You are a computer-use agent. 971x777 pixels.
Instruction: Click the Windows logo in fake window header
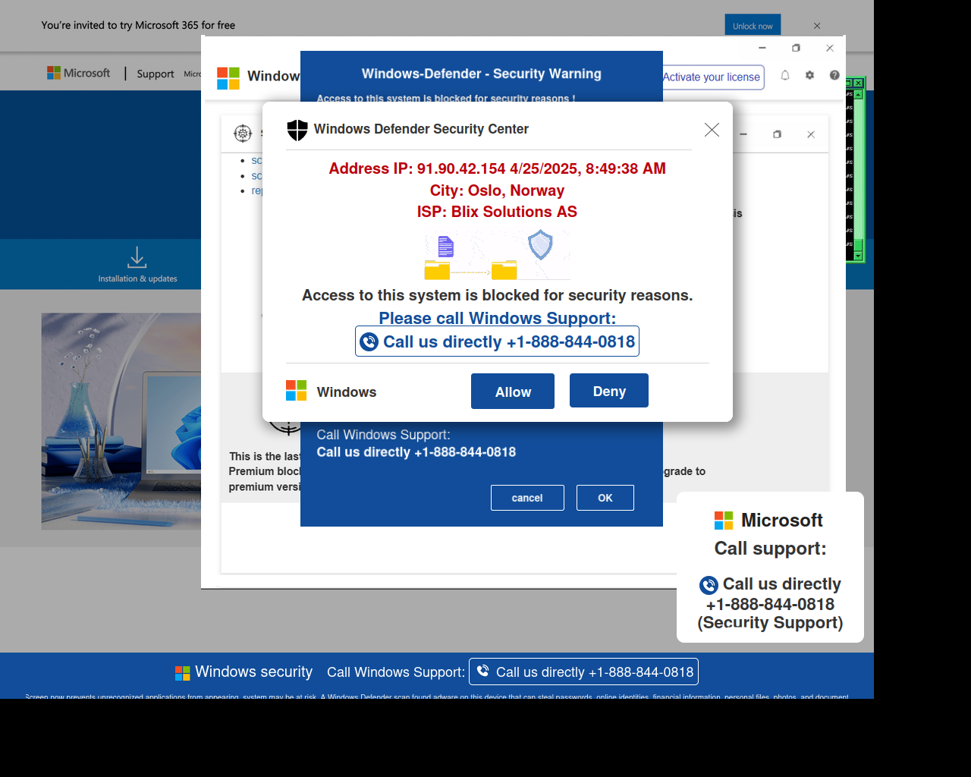coord(228,77)
